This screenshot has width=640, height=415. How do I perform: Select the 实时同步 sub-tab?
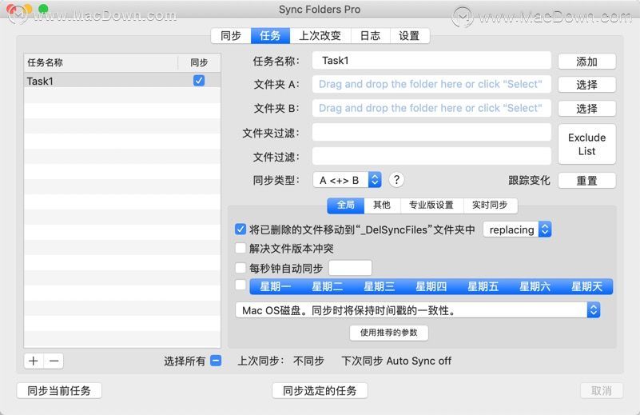point(491,205)
